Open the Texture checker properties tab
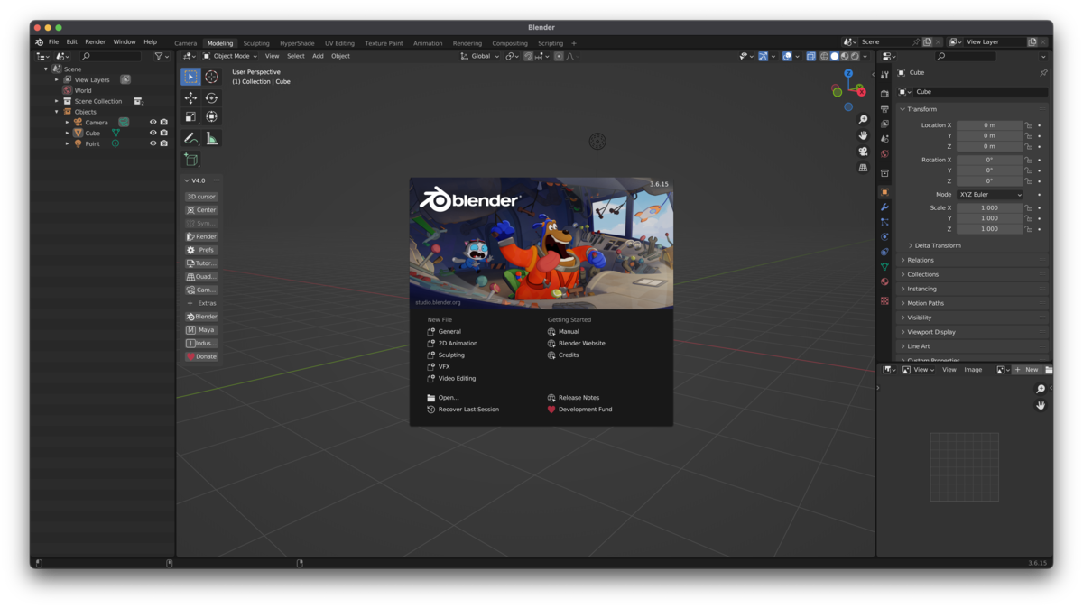1083x608 pixels. 884,300
